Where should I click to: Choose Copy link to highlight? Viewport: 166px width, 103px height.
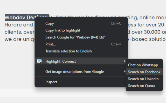pyautogui.click(x=81, y=30)
